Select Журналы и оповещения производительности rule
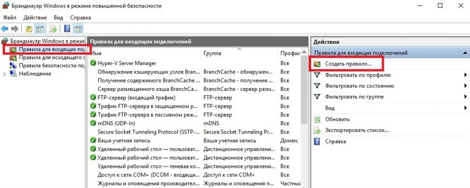 pos(149,183)
